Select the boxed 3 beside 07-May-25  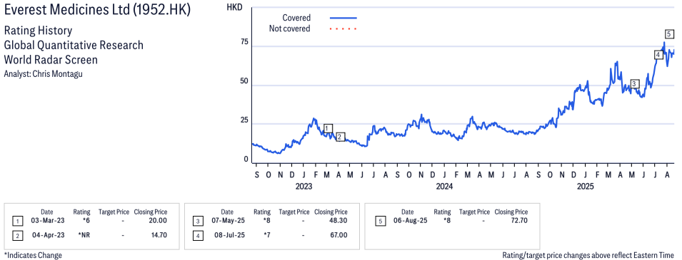[198, 221]
